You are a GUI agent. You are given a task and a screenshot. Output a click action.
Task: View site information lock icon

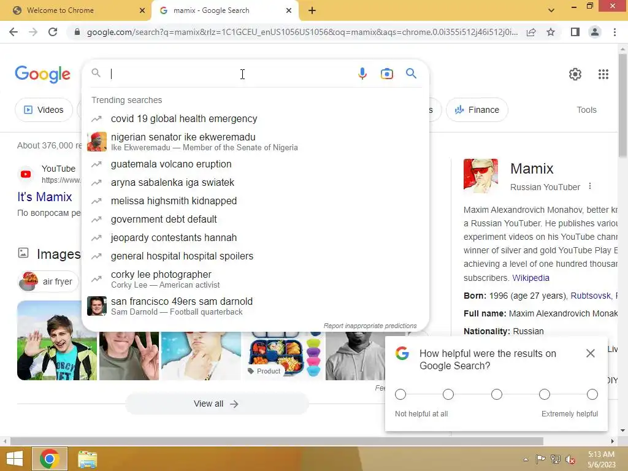tap(77, 32)
